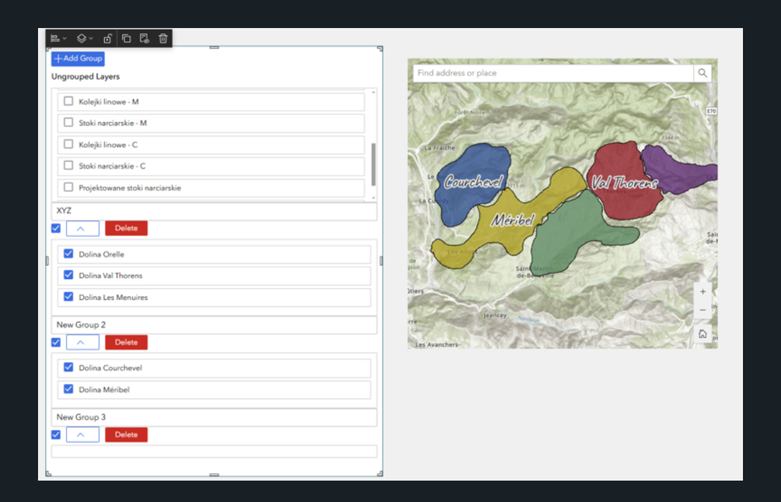The width and height of the screenshot is (781, 502).
Task: Edit the New Group 3 name field
Action: pos(214,417)
